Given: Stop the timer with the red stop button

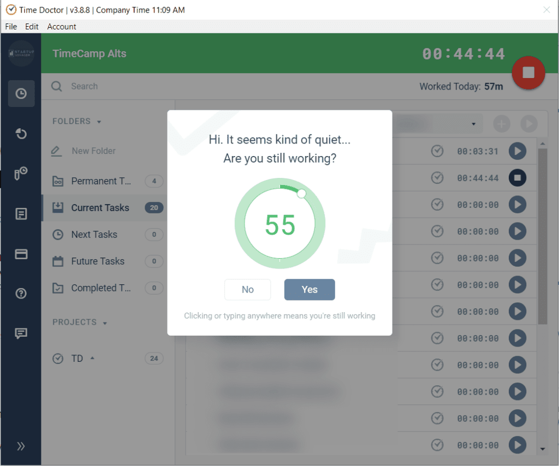Looking at the screenshot, I should point(528,73).
